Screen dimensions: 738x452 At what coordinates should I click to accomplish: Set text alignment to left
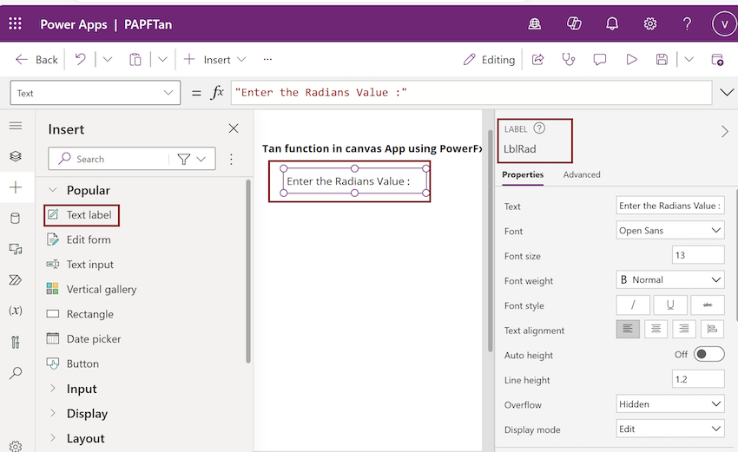point(628,330)
